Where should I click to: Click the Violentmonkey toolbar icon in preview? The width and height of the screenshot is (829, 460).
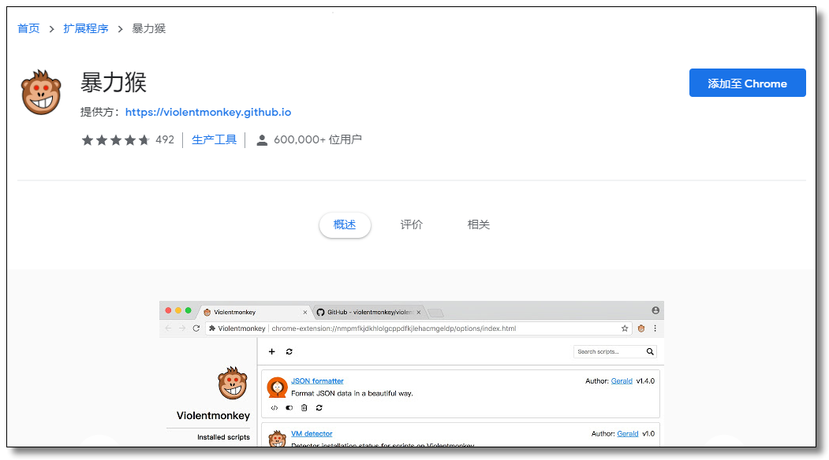coord(641,328)
